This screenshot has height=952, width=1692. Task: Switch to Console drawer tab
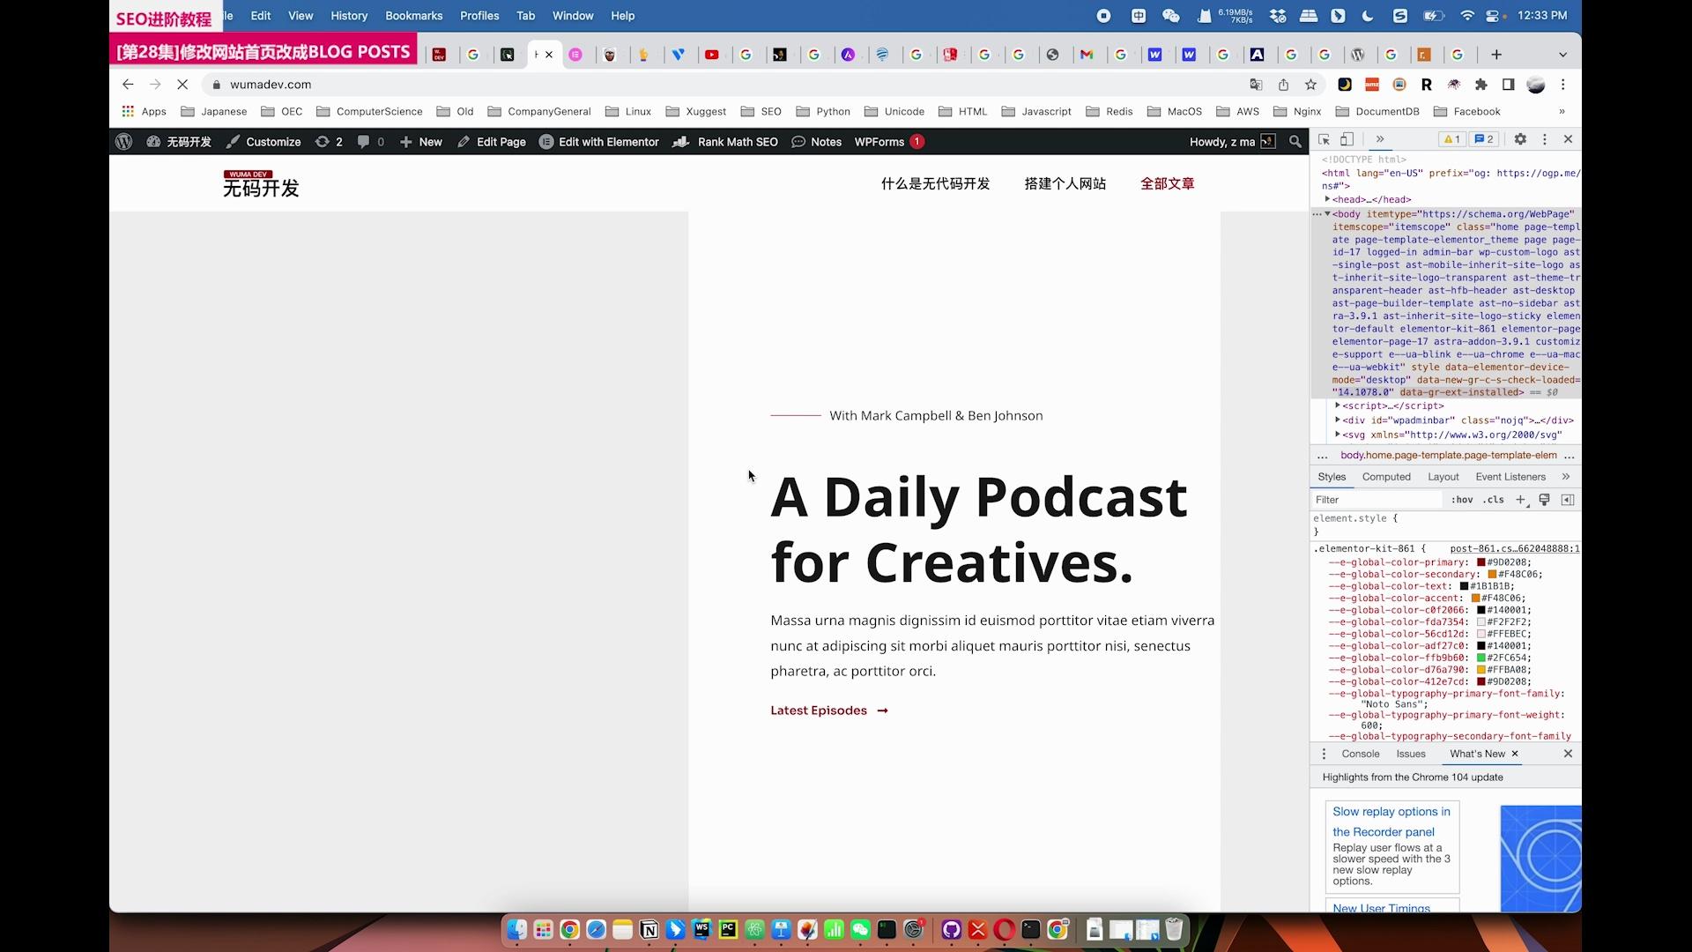pos(1361,754)
